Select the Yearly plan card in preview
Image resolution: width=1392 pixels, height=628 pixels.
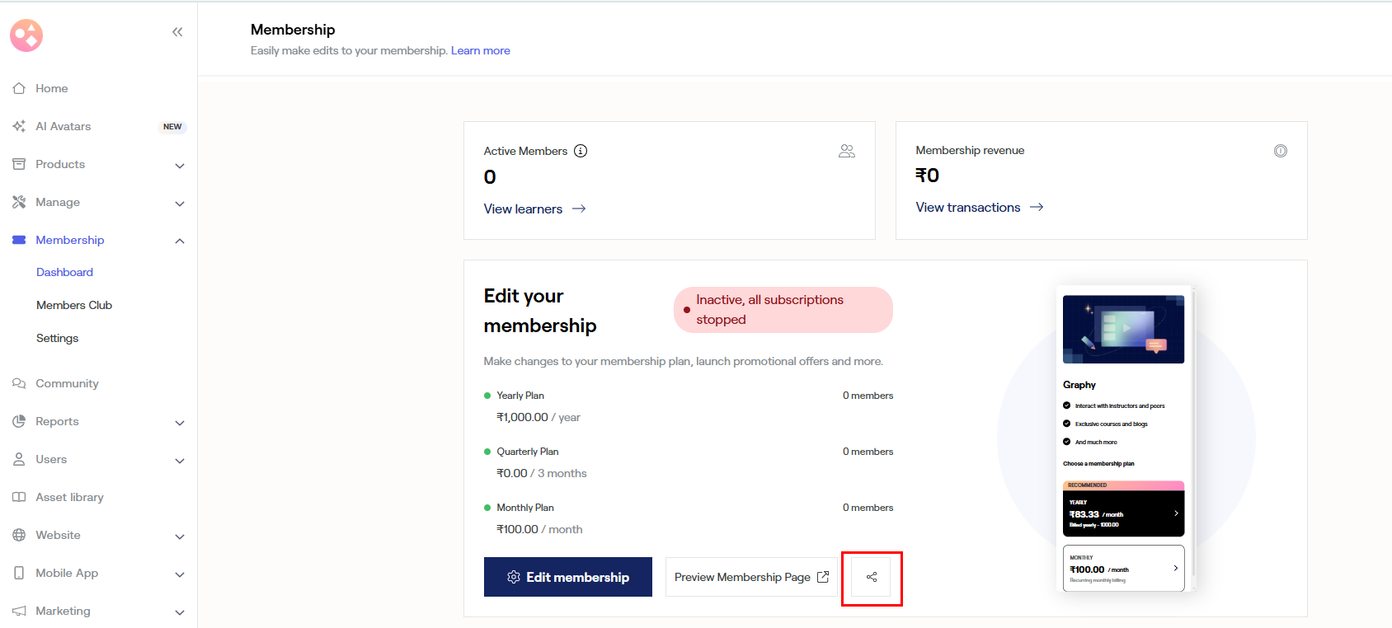1123,513
